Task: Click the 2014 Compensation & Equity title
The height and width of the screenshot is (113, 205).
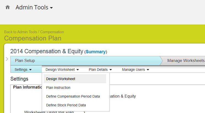Action: pos(47,51)
